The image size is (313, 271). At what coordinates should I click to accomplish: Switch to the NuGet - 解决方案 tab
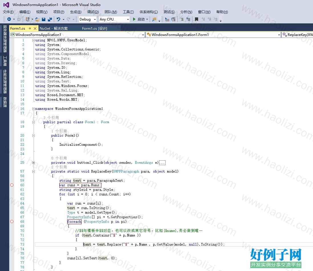pyautogui.click(x=54, y=28)
